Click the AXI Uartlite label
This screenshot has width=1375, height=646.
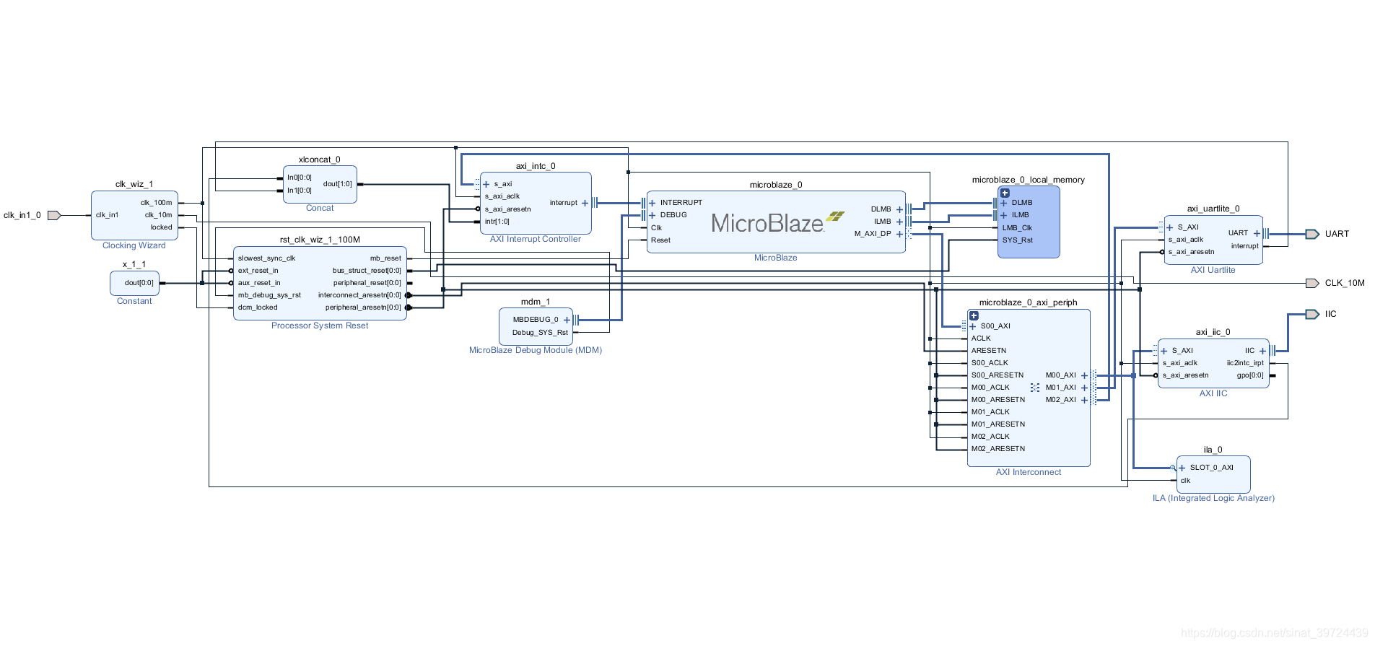(1213, 270)
